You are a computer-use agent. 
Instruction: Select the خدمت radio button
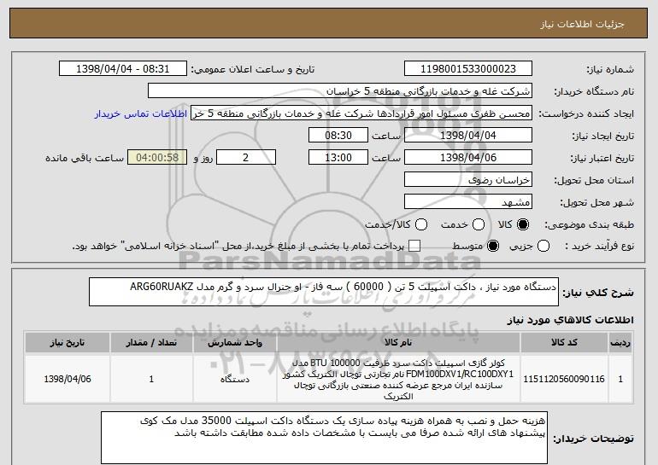pos(479,225)
